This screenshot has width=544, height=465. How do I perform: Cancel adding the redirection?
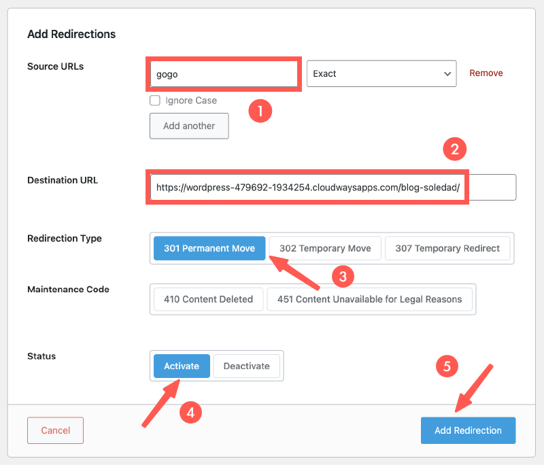point(56,430)
